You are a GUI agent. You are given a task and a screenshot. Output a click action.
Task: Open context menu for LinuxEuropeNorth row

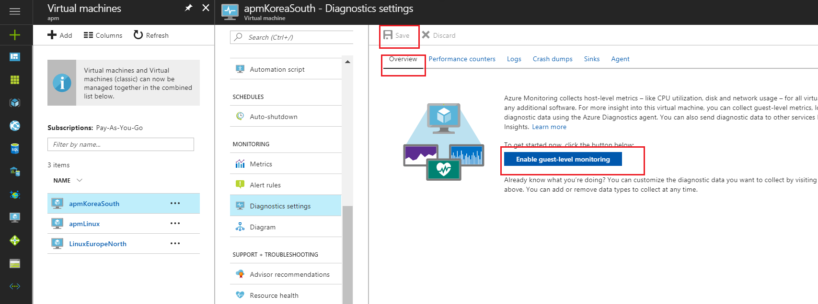pos(175,243)
